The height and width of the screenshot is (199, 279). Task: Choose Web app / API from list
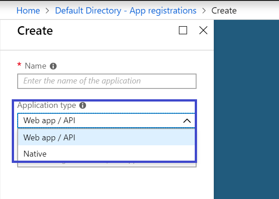point(50,138)
